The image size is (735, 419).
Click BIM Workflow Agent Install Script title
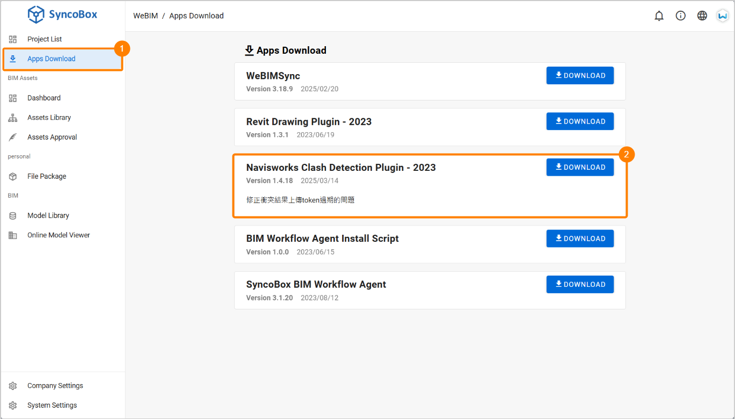323,239
